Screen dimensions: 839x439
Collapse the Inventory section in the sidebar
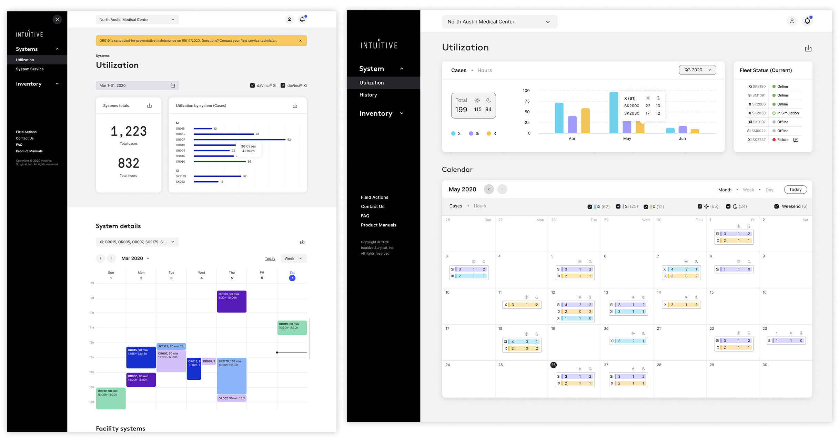pos(57,84)
